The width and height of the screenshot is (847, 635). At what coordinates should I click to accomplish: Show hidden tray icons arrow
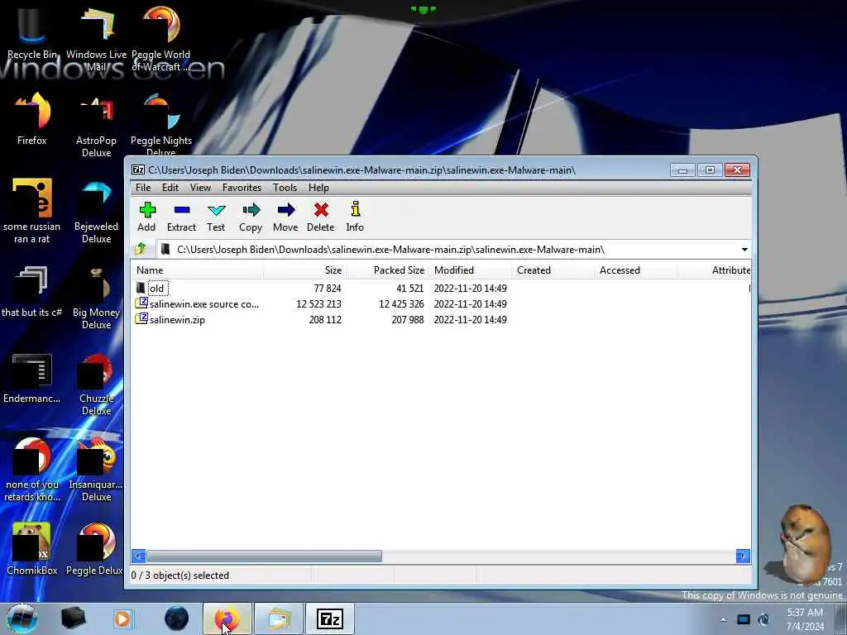[723, 619]
